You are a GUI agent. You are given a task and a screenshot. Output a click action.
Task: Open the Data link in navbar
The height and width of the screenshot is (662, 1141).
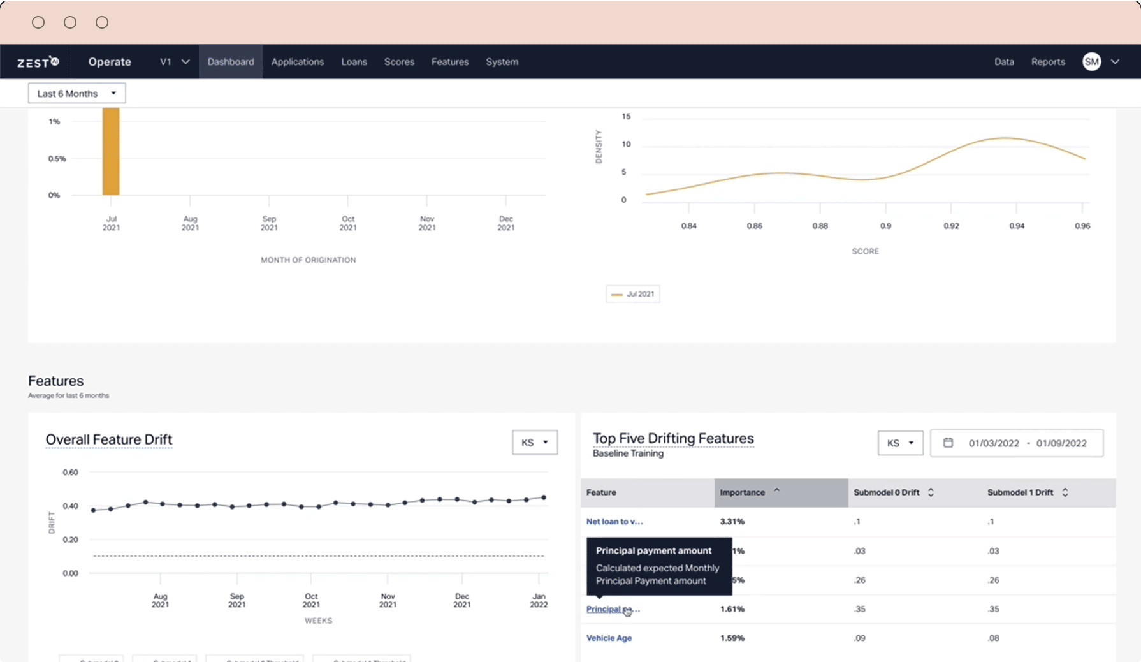pos(1004,62)
